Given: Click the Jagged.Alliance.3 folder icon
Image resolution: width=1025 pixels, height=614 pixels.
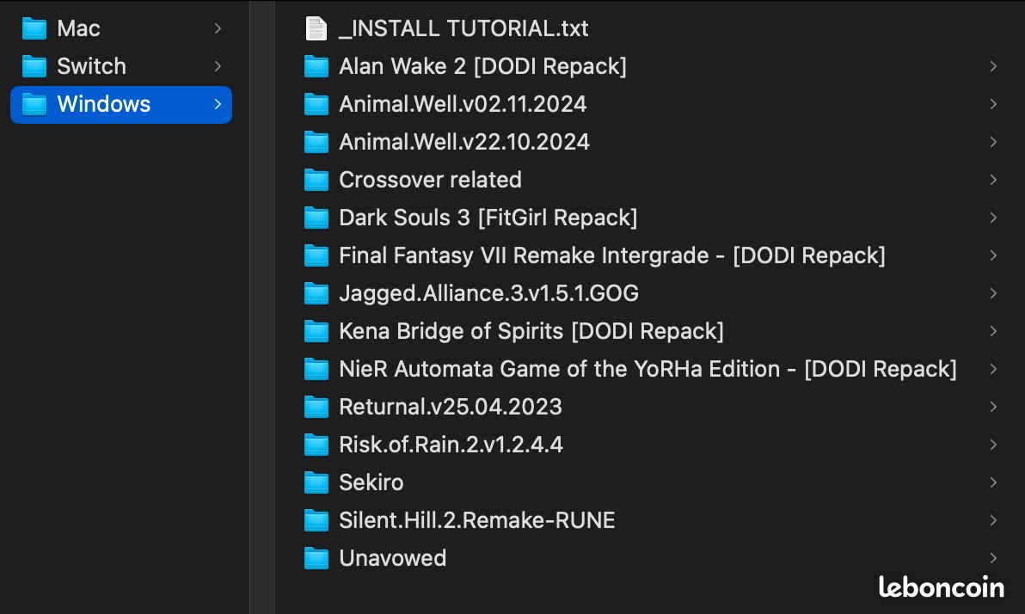Looking at the screenshot, I should pos(316,293).
